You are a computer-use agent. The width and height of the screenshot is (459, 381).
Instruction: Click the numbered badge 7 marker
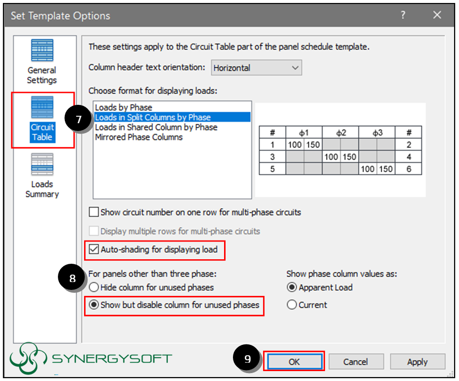tap(77, 119)
